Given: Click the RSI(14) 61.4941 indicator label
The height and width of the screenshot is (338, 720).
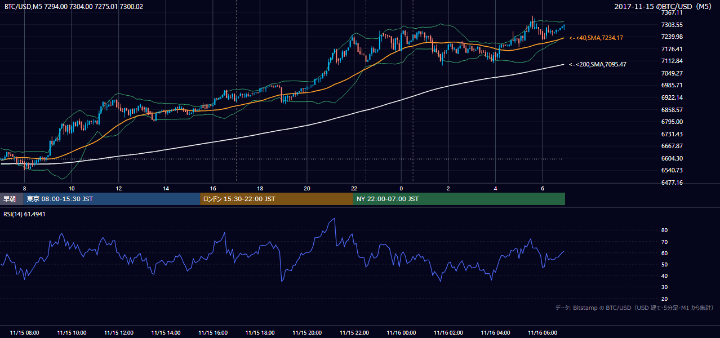Looking at the screenshot, I should (x=25, y=214).
